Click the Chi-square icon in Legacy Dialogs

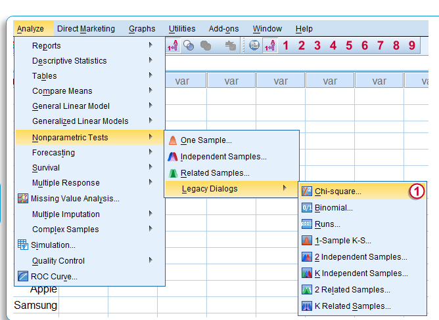click(x=306, y=191)
